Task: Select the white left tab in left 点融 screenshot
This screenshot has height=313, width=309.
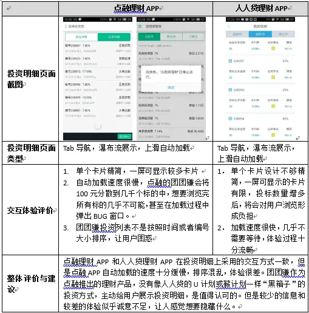Action: pos(81,37)
